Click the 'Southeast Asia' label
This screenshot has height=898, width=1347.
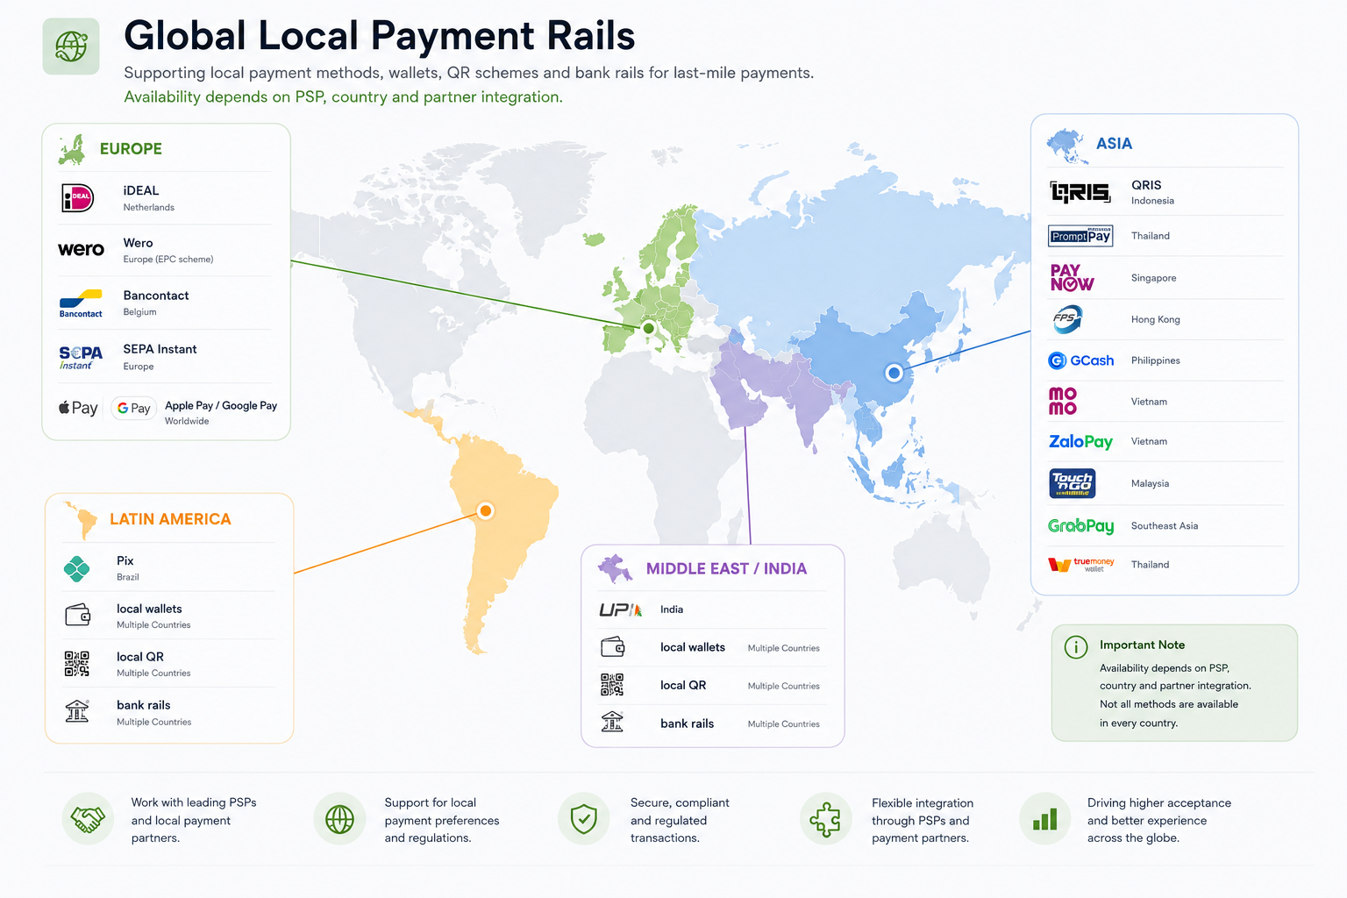(1164, 526)
